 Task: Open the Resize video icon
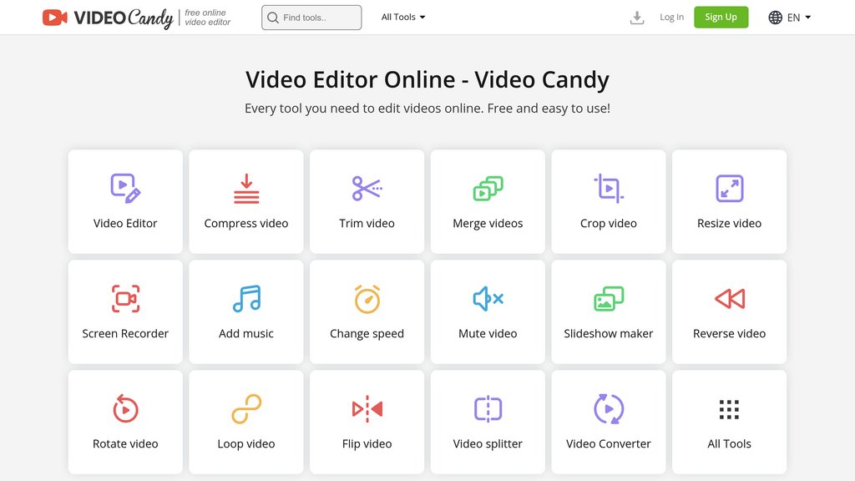(729, 187)
